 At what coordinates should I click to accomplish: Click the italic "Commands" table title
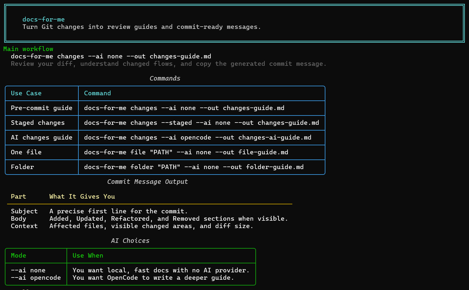pyautogui.click(x=165, y=79)
